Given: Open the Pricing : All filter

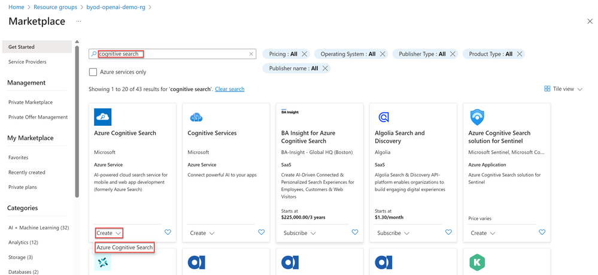Looking at the screenshot, I should 283,54.
